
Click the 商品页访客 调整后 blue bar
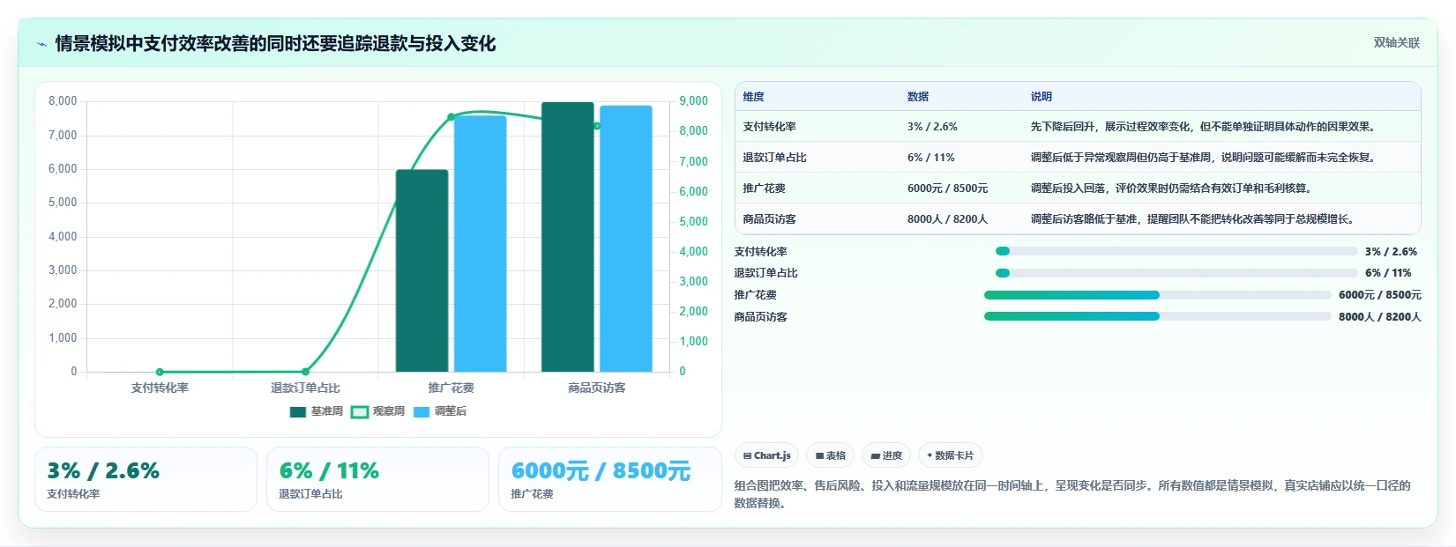pyautogui.click(x=626, y=239)
